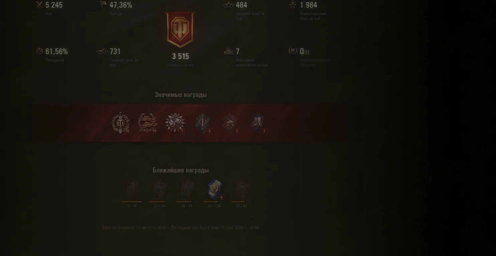Select the Master class badge icon

293,51
